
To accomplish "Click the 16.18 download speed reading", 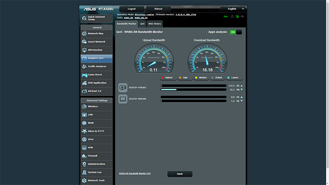I will click(207, 70).
